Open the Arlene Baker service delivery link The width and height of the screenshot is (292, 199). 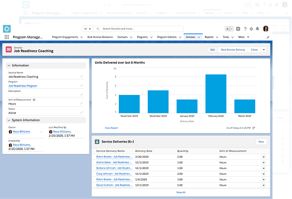click(x=114, y=163)
